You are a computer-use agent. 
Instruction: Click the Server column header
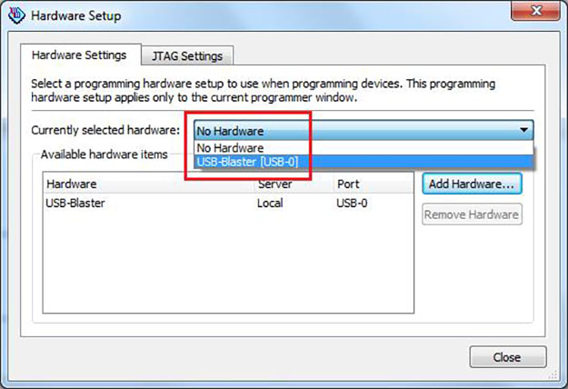(293, 184)
